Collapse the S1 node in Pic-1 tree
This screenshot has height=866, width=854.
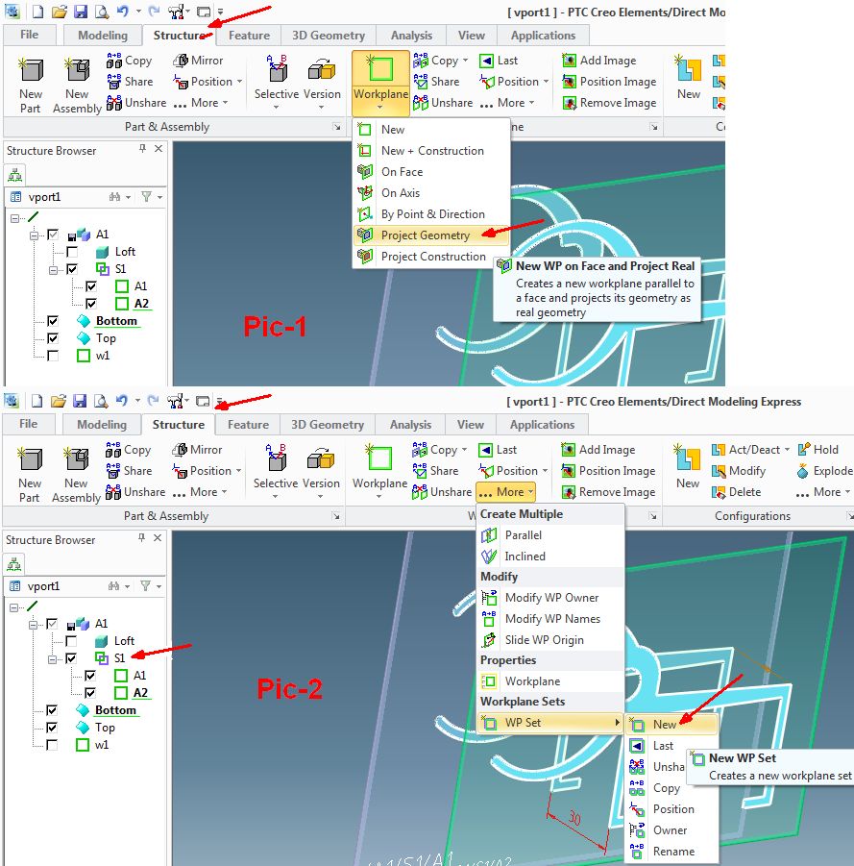[53, 270]
